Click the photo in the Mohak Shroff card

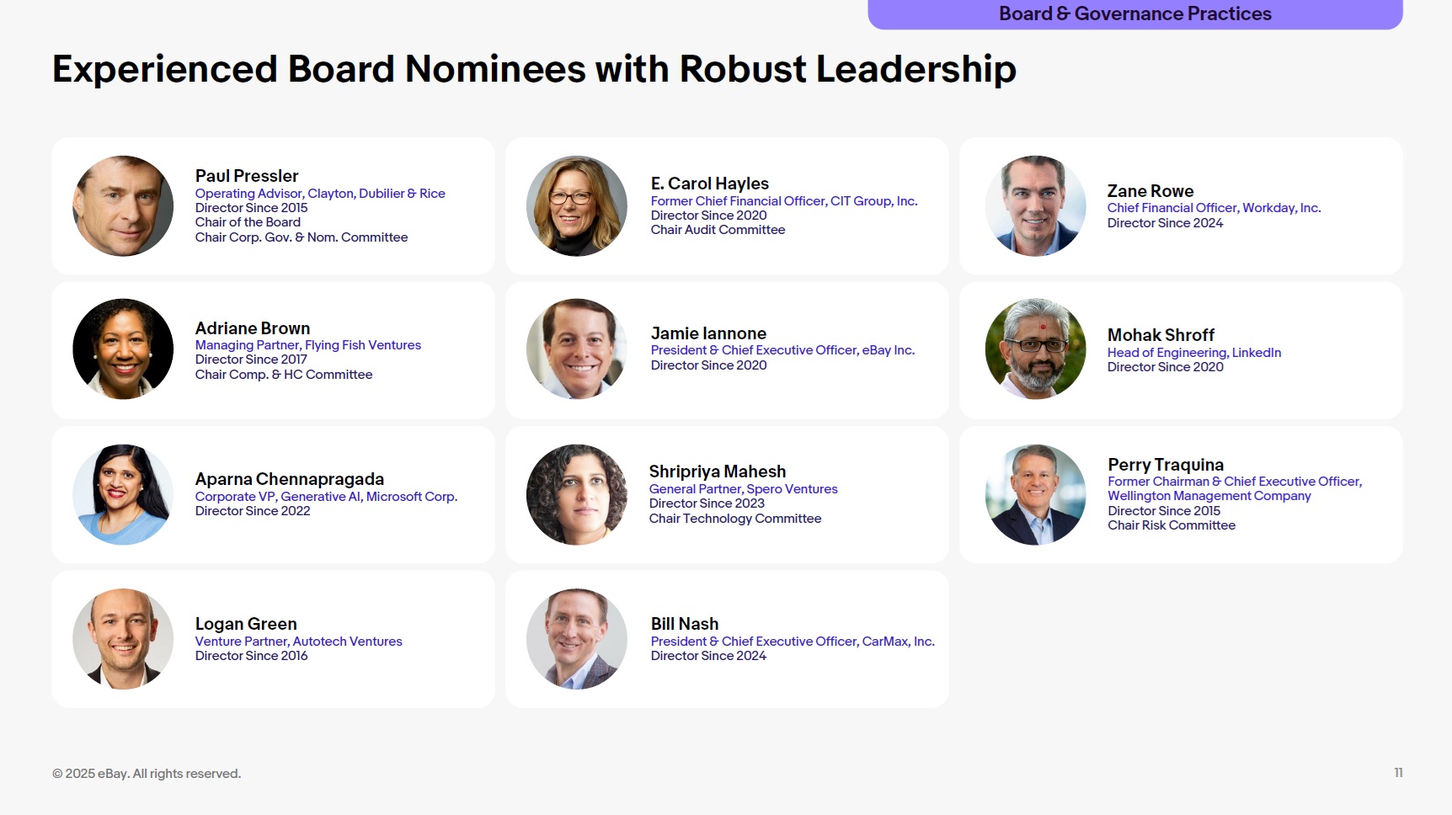click(1035, 349)
